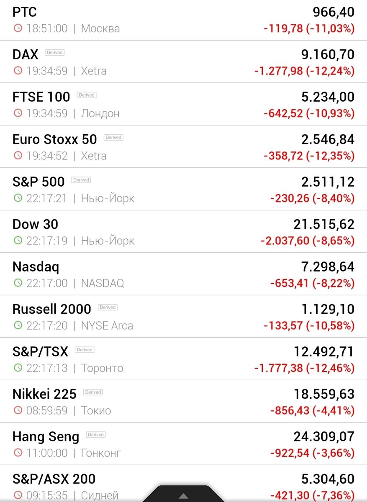Click the red clock icon beside PTC time
The height and width of the screenshot is (502, 367).
click(x=18, y=28)
